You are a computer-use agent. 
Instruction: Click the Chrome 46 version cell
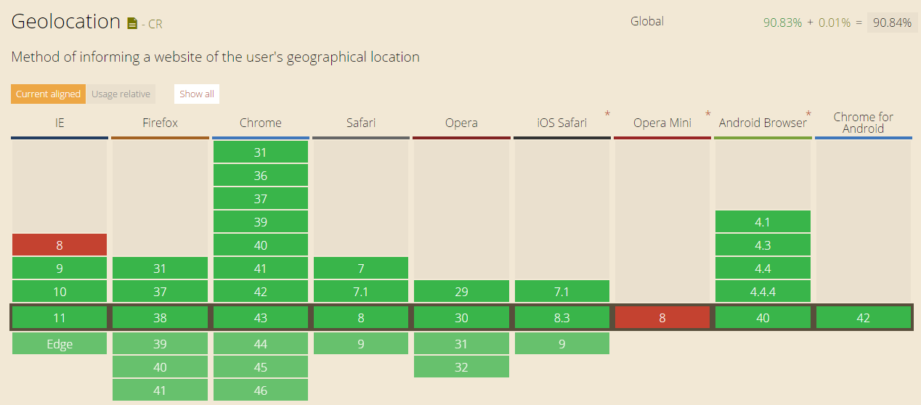(261, 390)
